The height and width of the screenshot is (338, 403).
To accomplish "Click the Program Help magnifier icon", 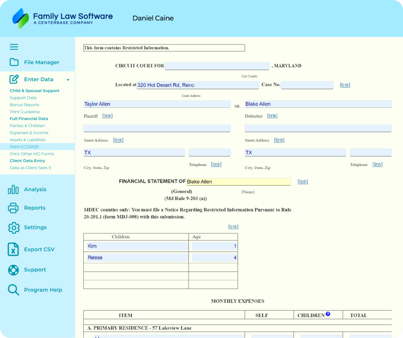I will click(x=13, y=290).
